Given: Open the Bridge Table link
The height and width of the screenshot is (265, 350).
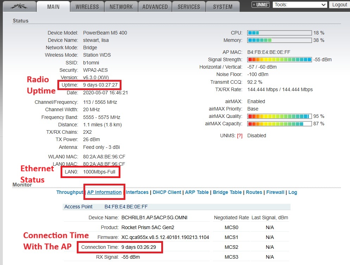Looking at the screenshot, I should click(x=227, y=192).
